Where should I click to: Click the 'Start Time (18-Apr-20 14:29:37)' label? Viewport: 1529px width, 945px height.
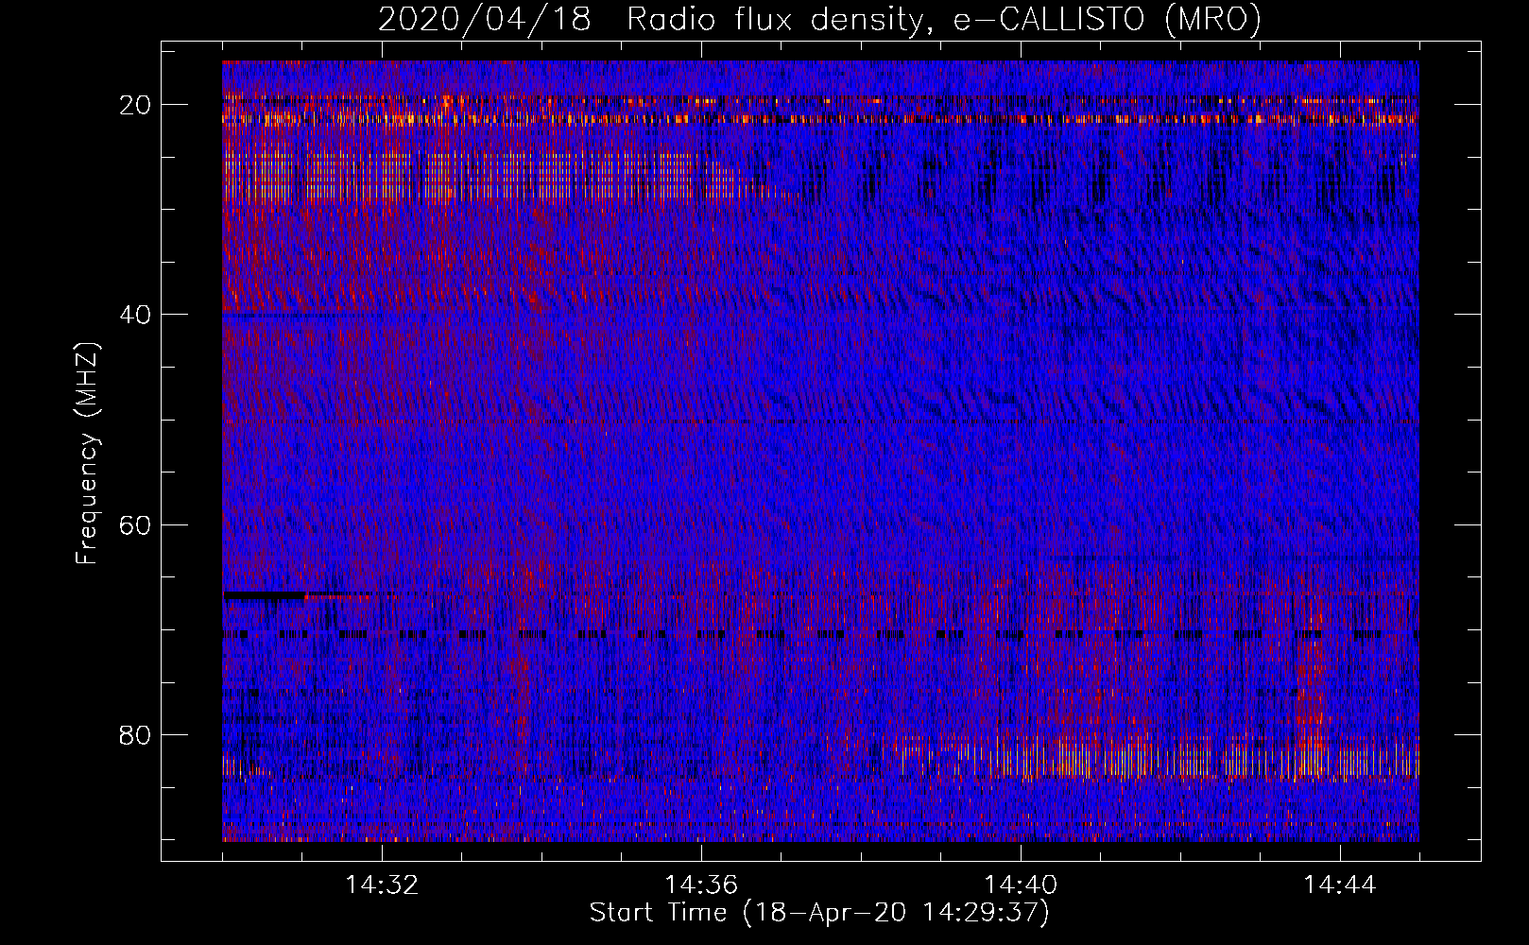pos(819,913)
